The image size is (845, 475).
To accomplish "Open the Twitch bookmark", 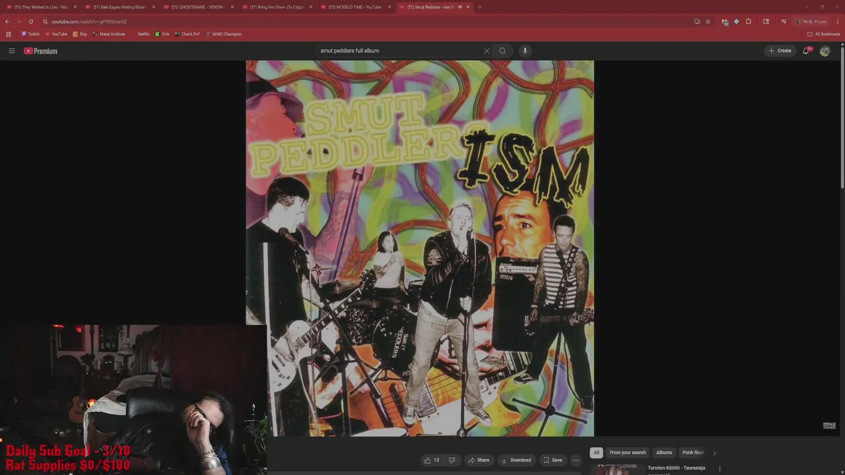I will [30, 34].
